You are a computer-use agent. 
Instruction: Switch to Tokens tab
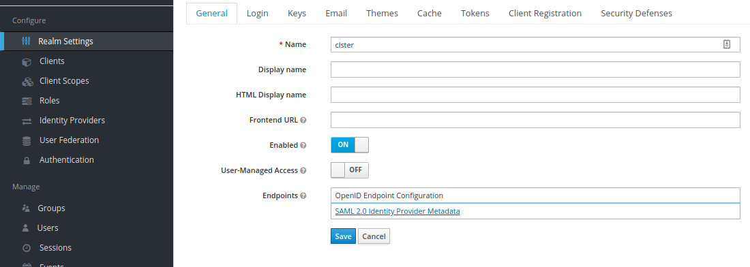(x=475, y=14)
